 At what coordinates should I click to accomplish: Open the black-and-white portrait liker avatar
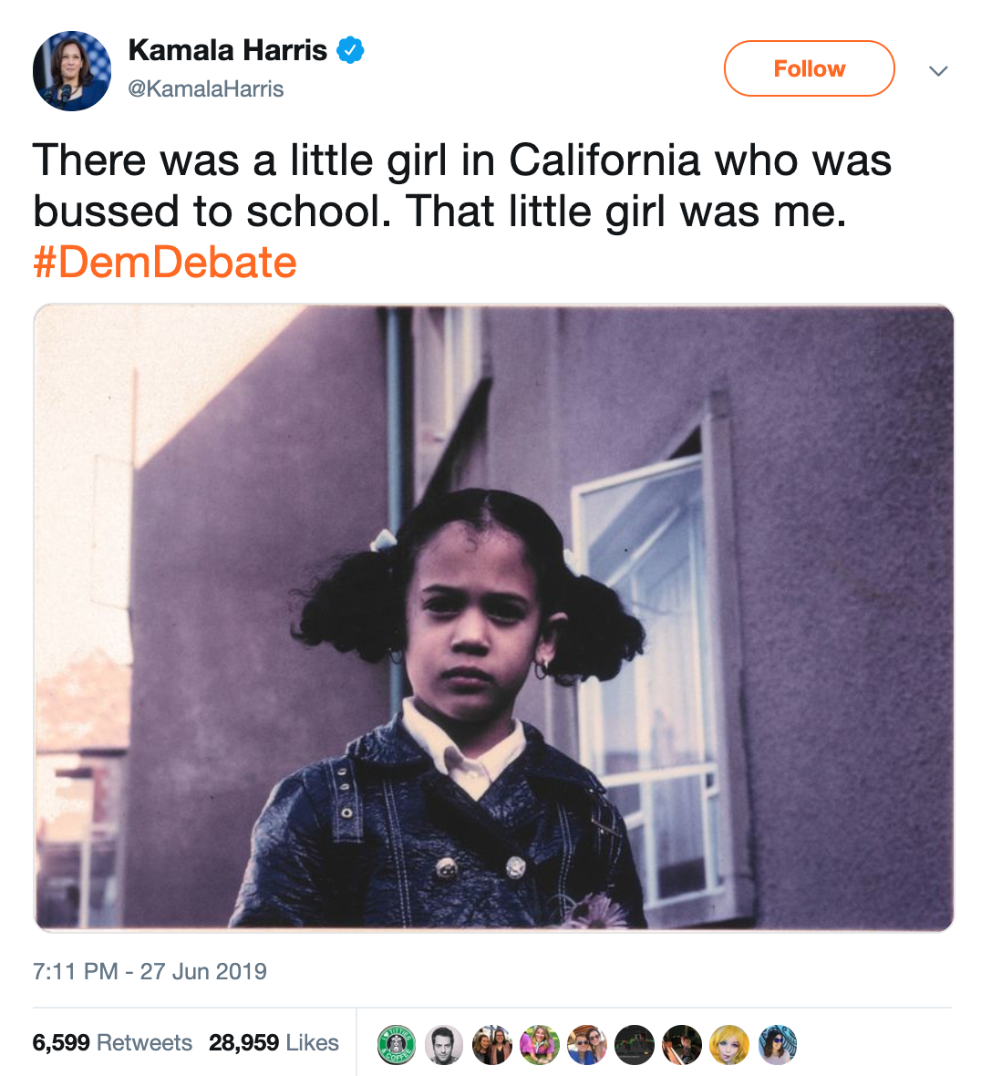pyautogui.click(x=444, y=1045)
